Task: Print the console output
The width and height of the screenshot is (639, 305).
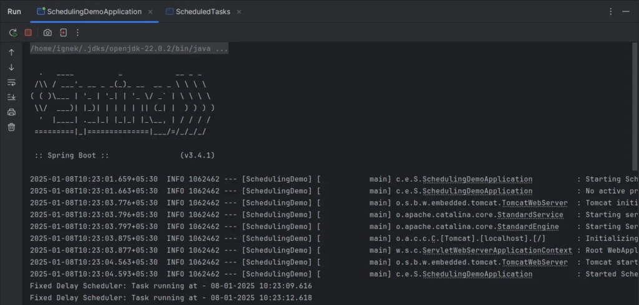Action: pyautogui.click(x=11, y=112)
